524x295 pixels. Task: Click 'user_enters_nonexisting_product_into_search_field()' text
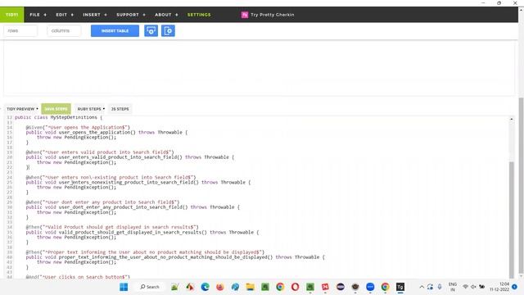click(x=129, y=182)
